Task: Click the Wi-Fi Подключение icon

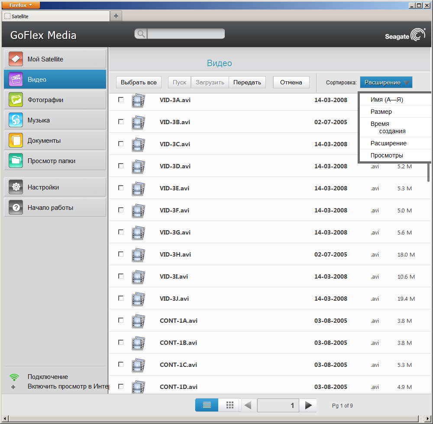Action: coord(14,377)
